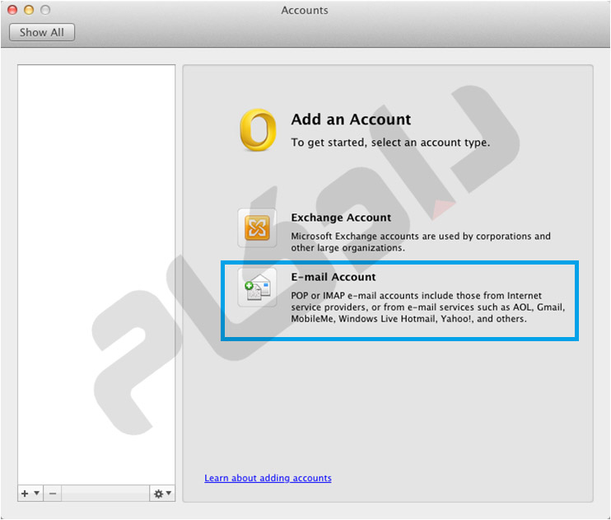Viewport: 611px width, 520px height.
Task: Click the Show All button
Action: click(41, 32)
